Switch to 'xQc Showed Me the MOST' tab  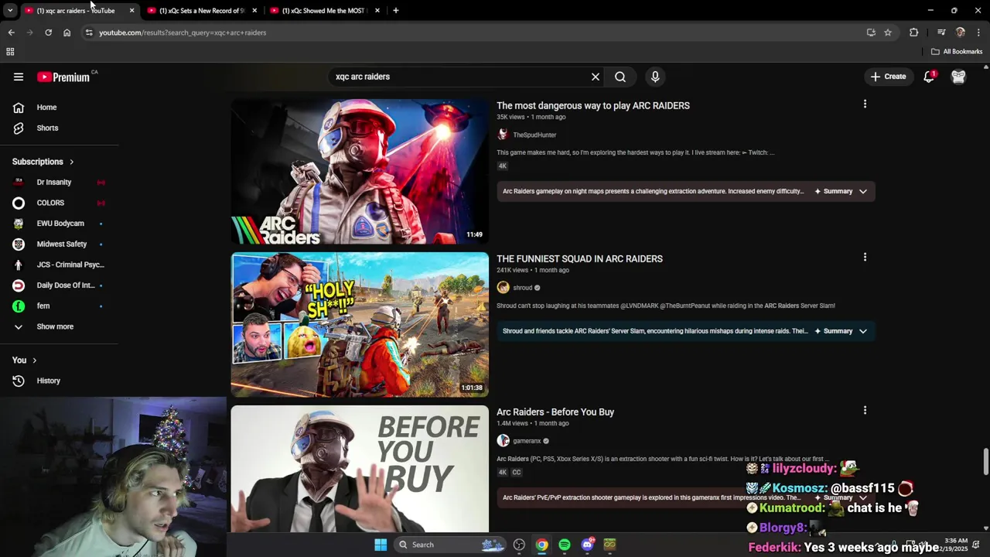click(323, 11)
